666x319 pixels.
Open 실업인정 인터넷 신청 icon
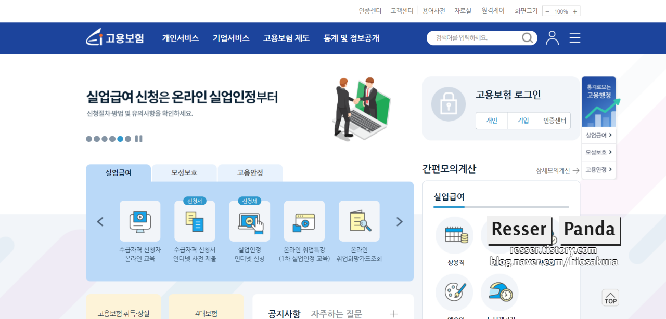click(250, 221)
